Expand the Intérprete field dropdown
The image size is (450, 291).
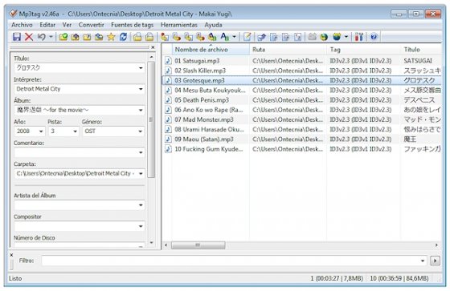point(141,89)
